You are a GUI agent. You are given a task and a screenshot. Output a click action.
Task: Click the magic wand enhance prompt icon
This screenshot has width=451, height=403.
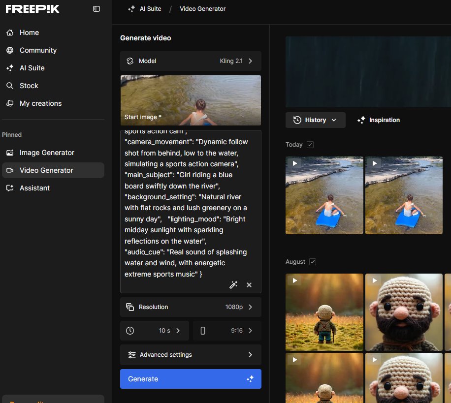click(x=233, y=285)
